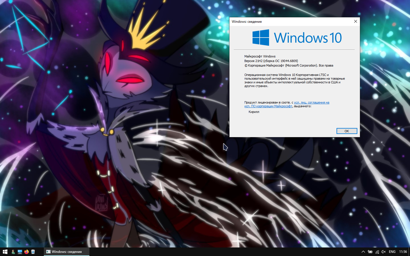Click the 'Корпоративная LTSC' edition text
Image resolution: width=410 pixels, height=256 pixels.
[x=311, y=75]
